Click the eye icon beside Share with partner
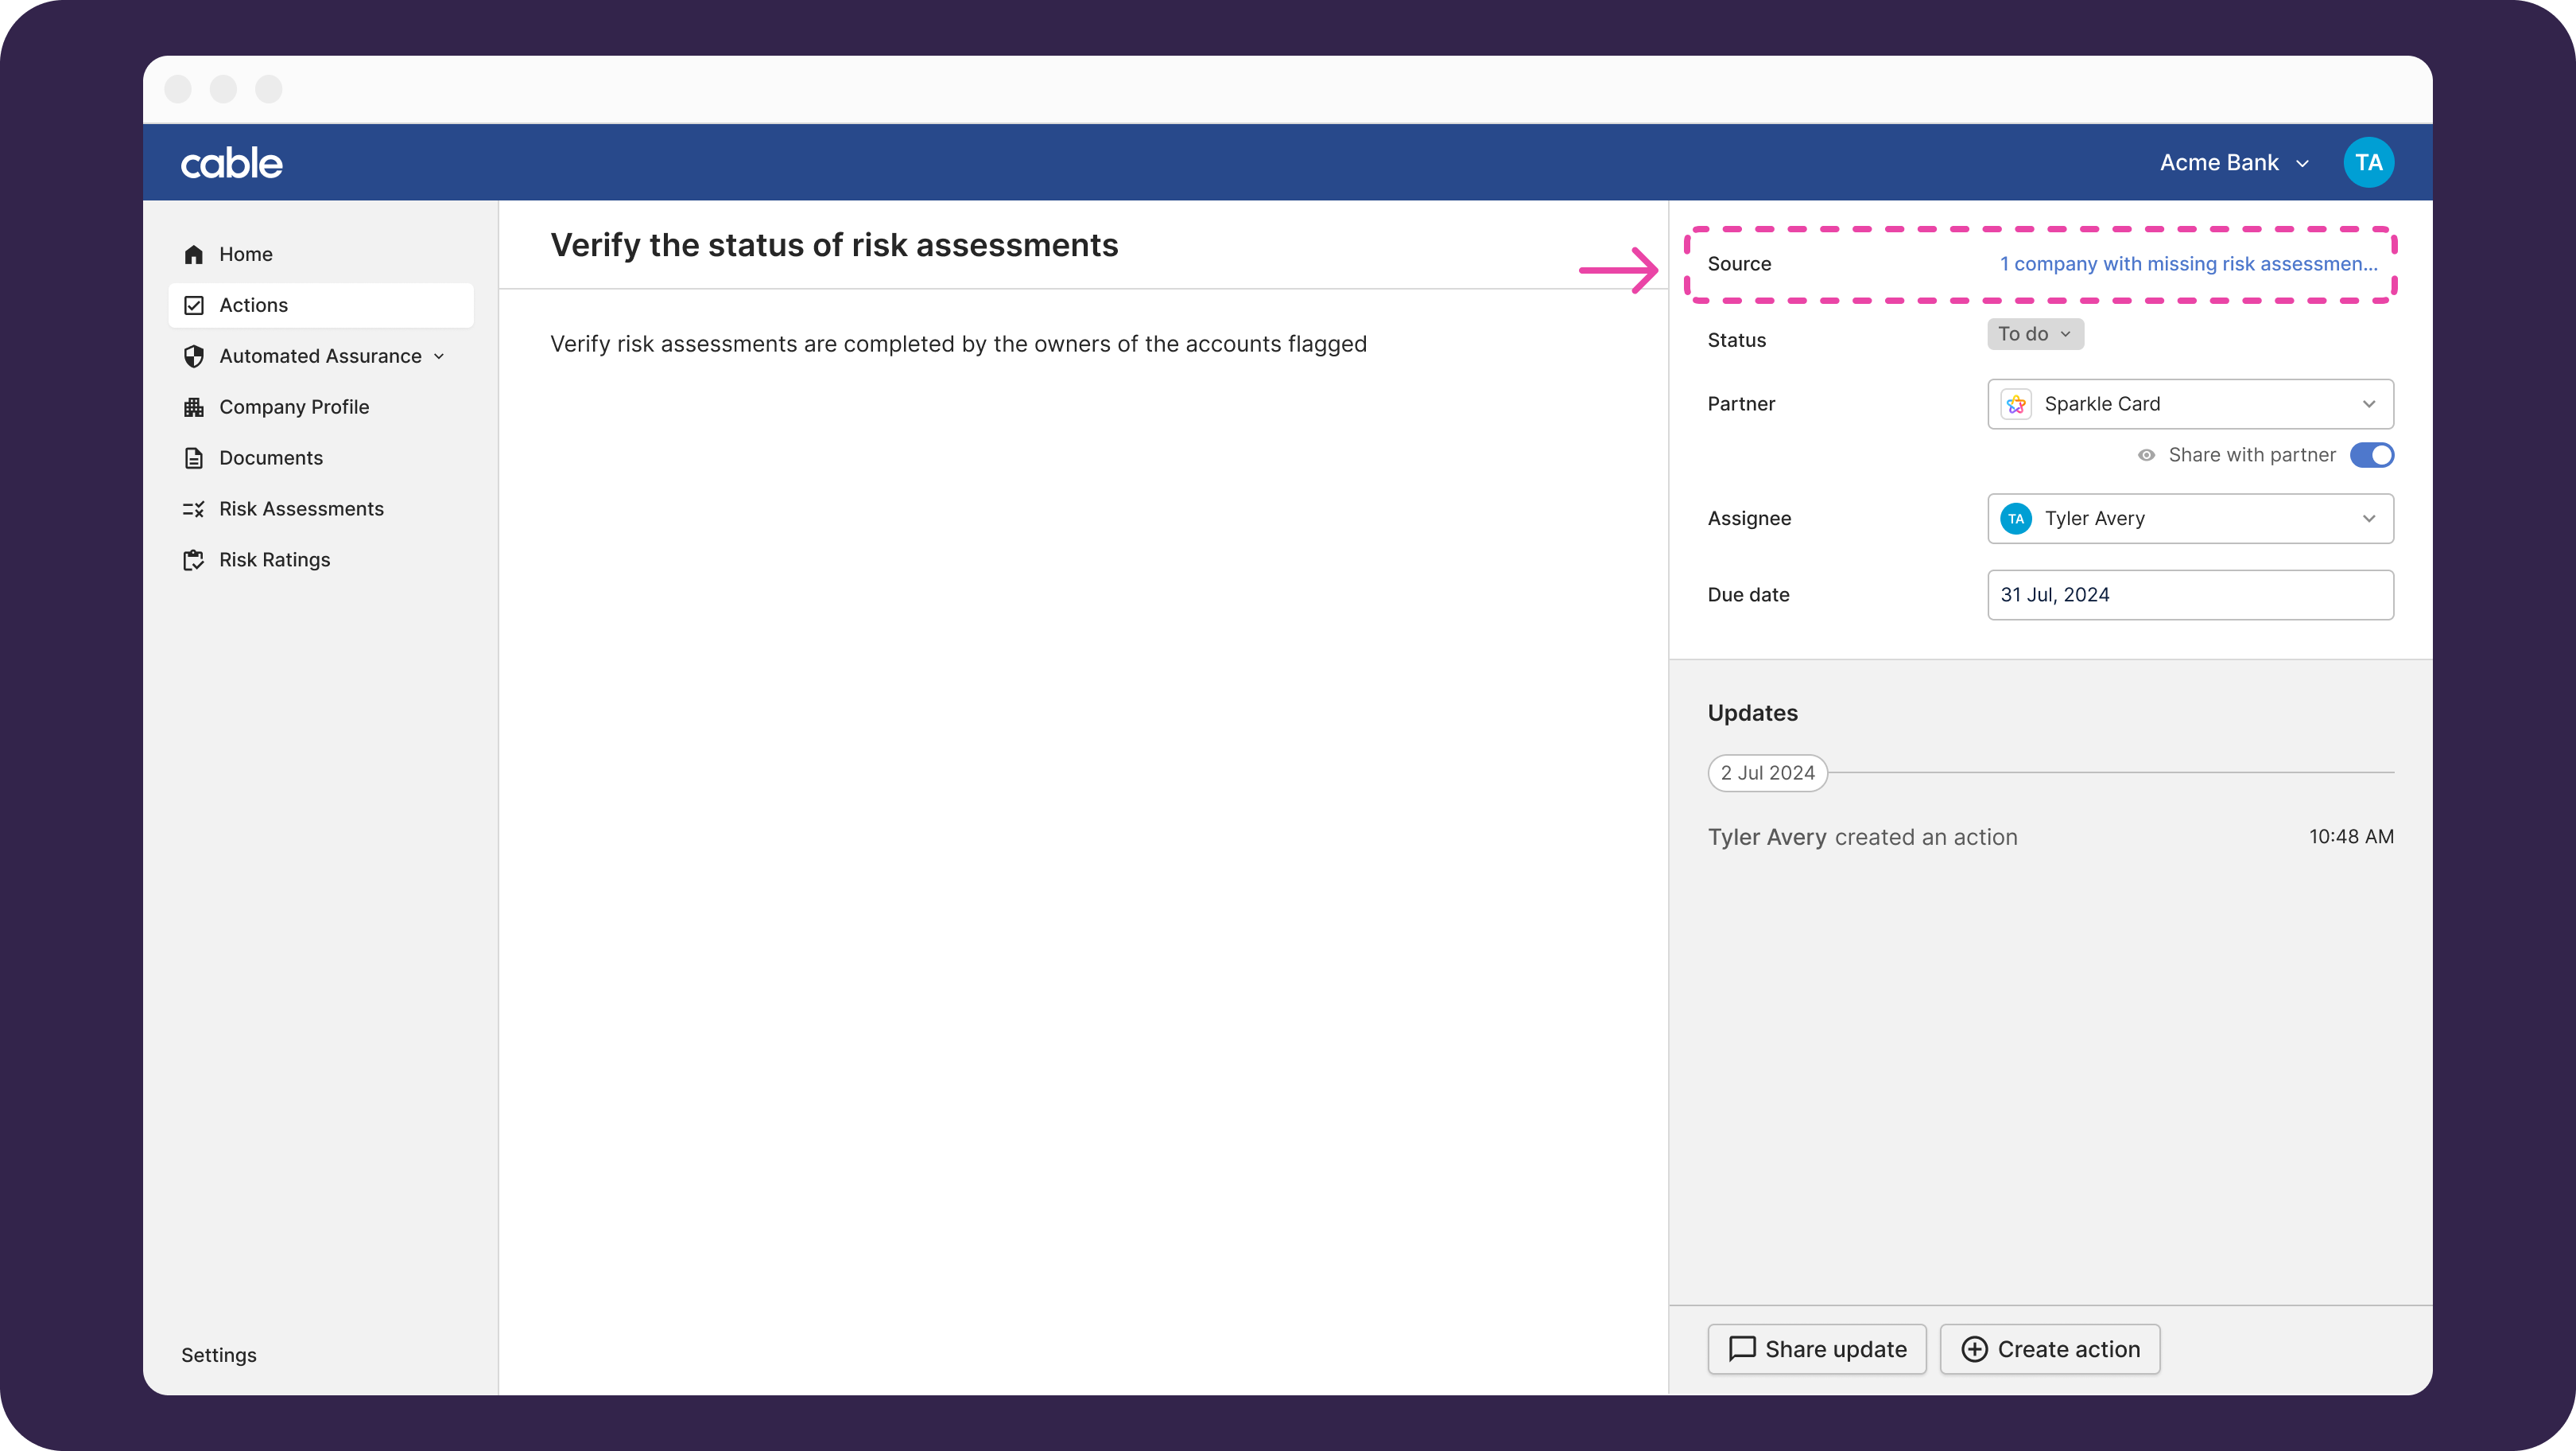 pyautogui.click(x=2146, y=455)
